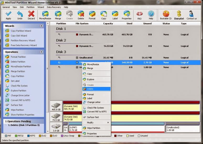Image resolution: width=203 pixels, height=144 pixels.
Task: Select Explore in the context menu
Action: tap(96, 80)
